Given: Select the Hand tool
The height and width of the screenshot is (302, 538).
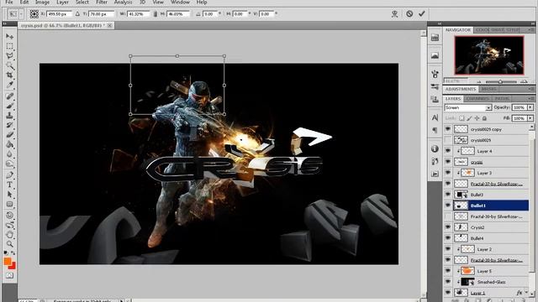Looking at the screenshot, I should [9, 235].
